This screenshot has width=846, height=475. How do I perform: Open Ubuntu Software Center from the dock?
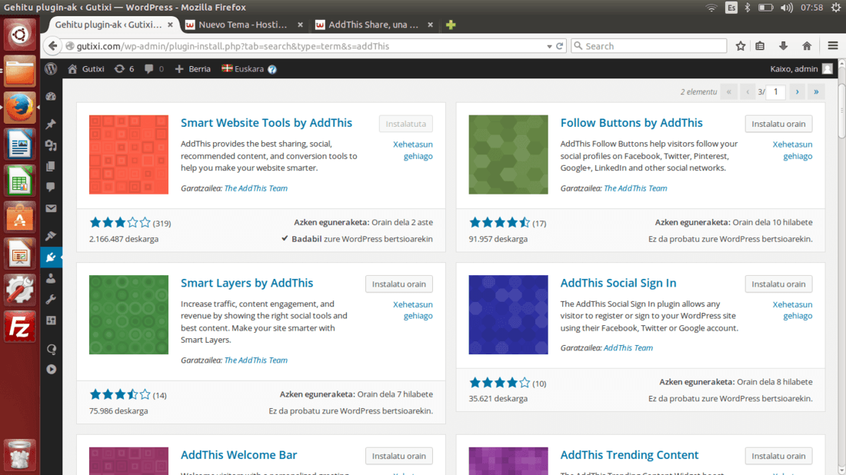coord(20,218)
